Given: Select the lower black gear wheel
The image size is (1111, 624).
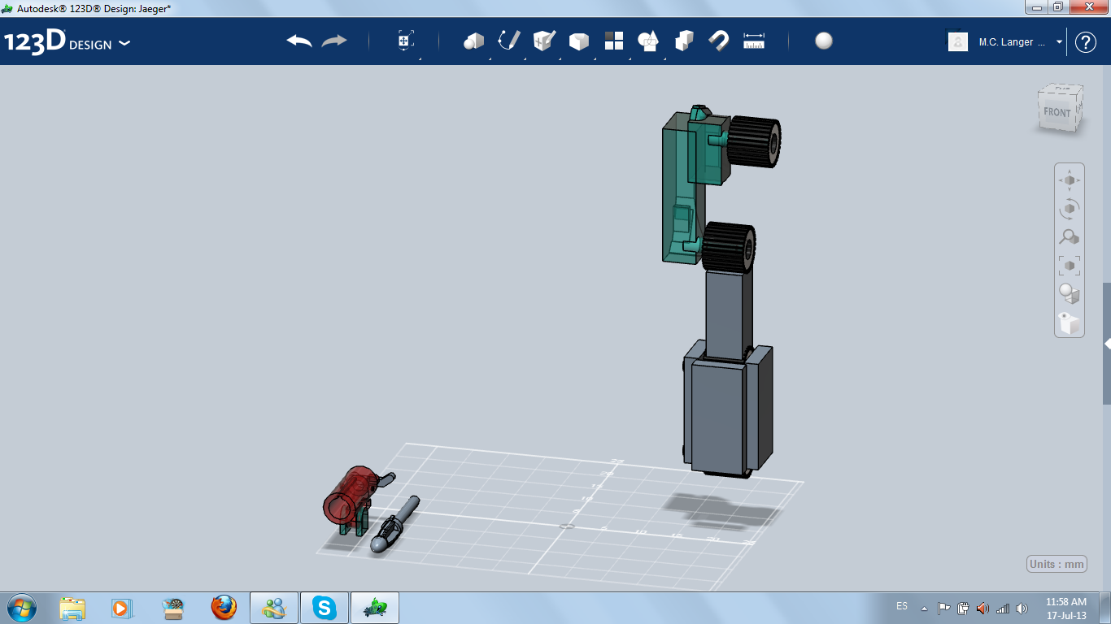Looking at the screenshot, I should [x=730, y=246].
